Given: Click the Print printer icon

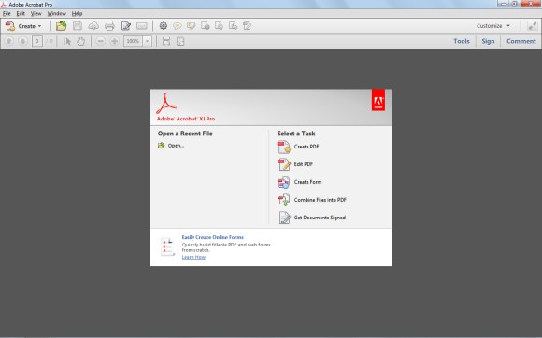Looking at the screenshot, I should coord(109,26).
